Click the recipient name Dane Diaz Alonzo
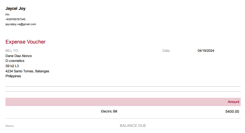This screenshot has height=133, width=245. point(19,56)
